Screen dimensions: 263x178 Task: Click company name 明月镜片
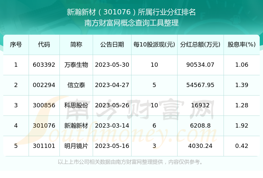(76, 146)
